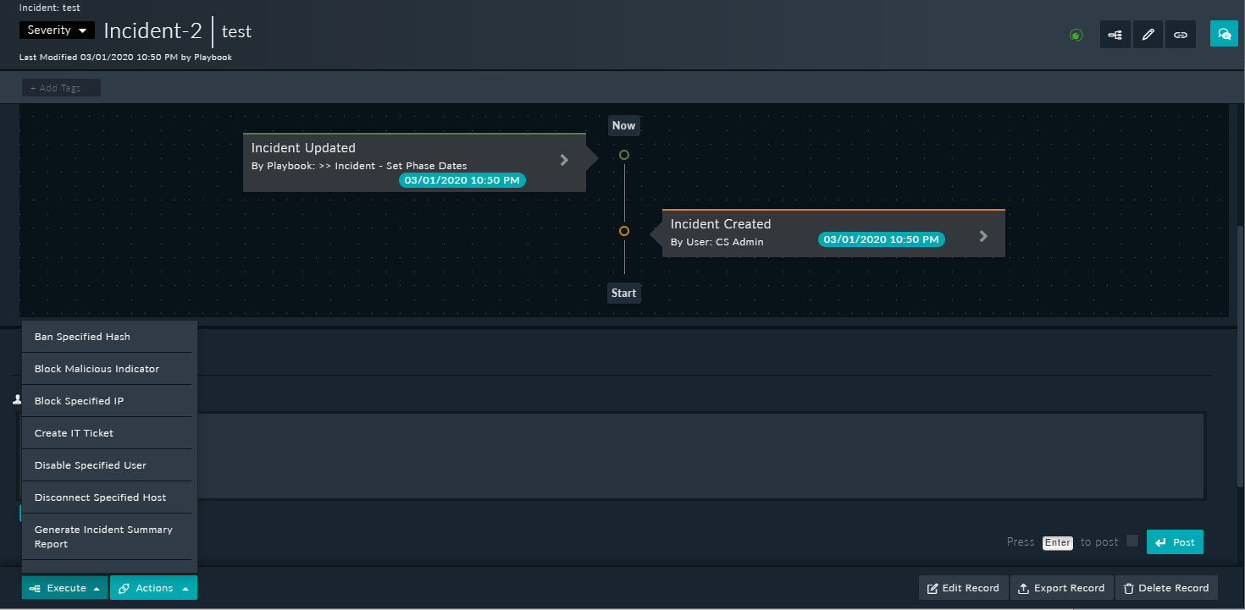Collapse the Execute dropdown menu
This screenshot has width=1245, height=610.
pyautogui.click(x=64, y=587)
